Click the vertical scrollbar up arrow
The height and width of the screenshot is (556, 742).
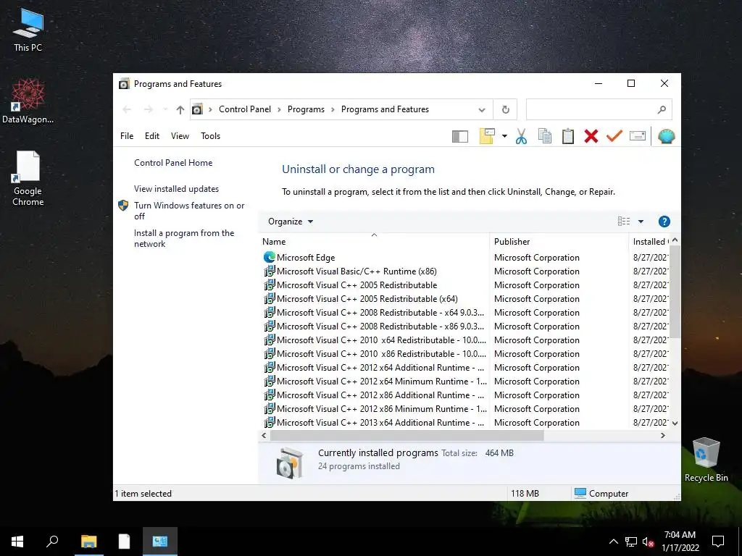click(675, 240)
